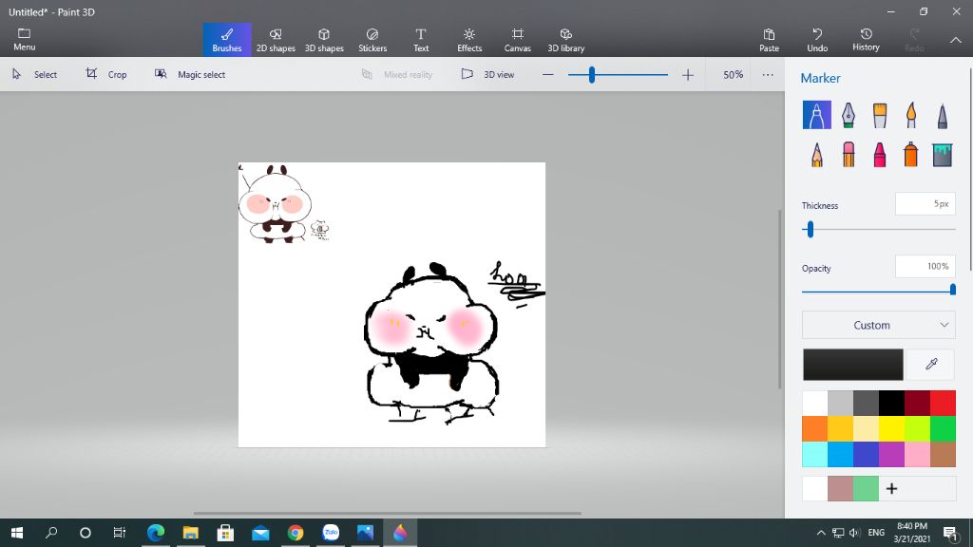This screenshot has height=547, width=973.
Task: Choose the brown color swatch
Action: (x=943, y=454)
